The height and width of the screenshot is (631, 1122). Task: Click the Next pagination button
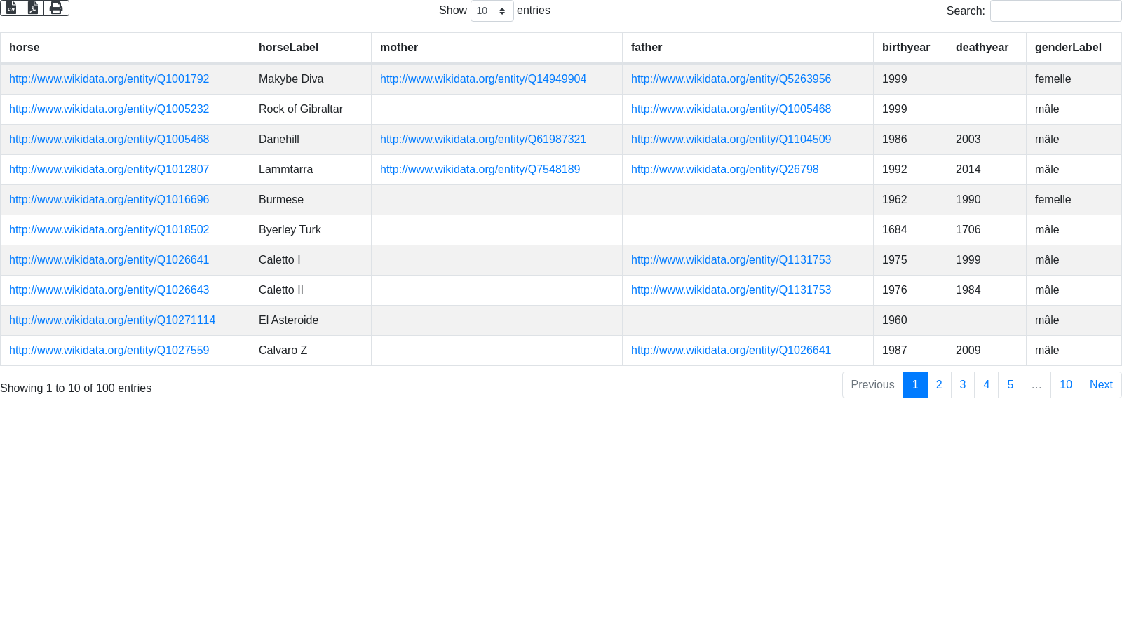click(x=1100, y=385)
